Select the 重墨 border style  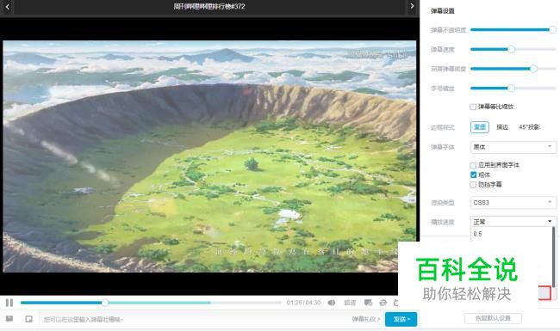[480, 127]
